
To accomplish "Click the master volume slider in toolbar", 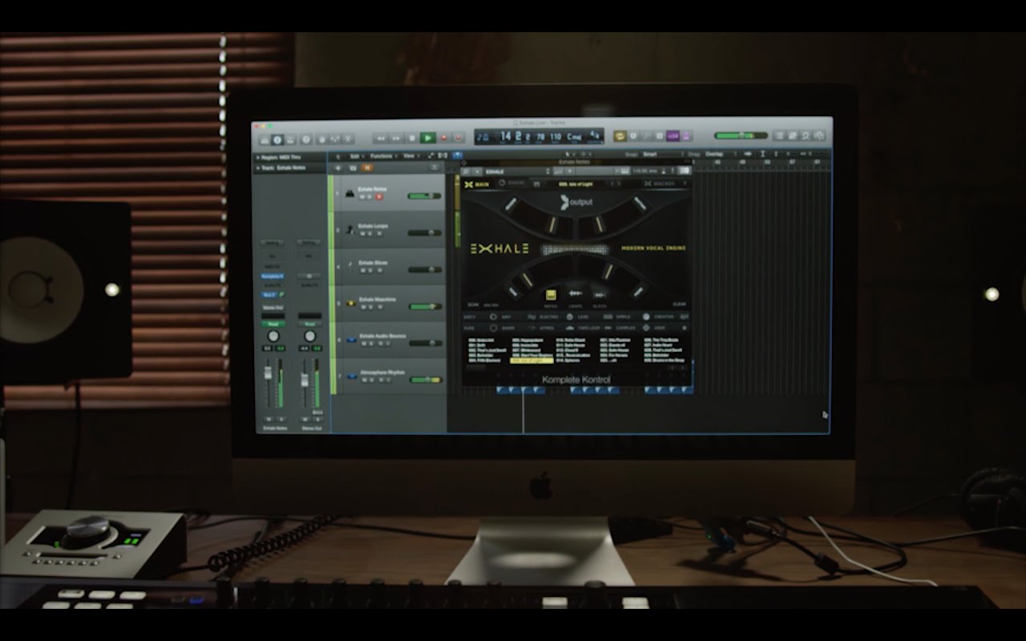I will [x=740, y=136].
